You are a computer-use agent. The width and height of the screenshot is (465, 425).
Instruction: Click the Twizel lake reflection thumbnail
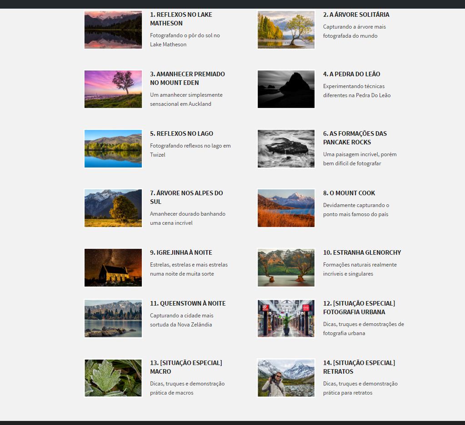pyautogui.click(x=113, y=148)
